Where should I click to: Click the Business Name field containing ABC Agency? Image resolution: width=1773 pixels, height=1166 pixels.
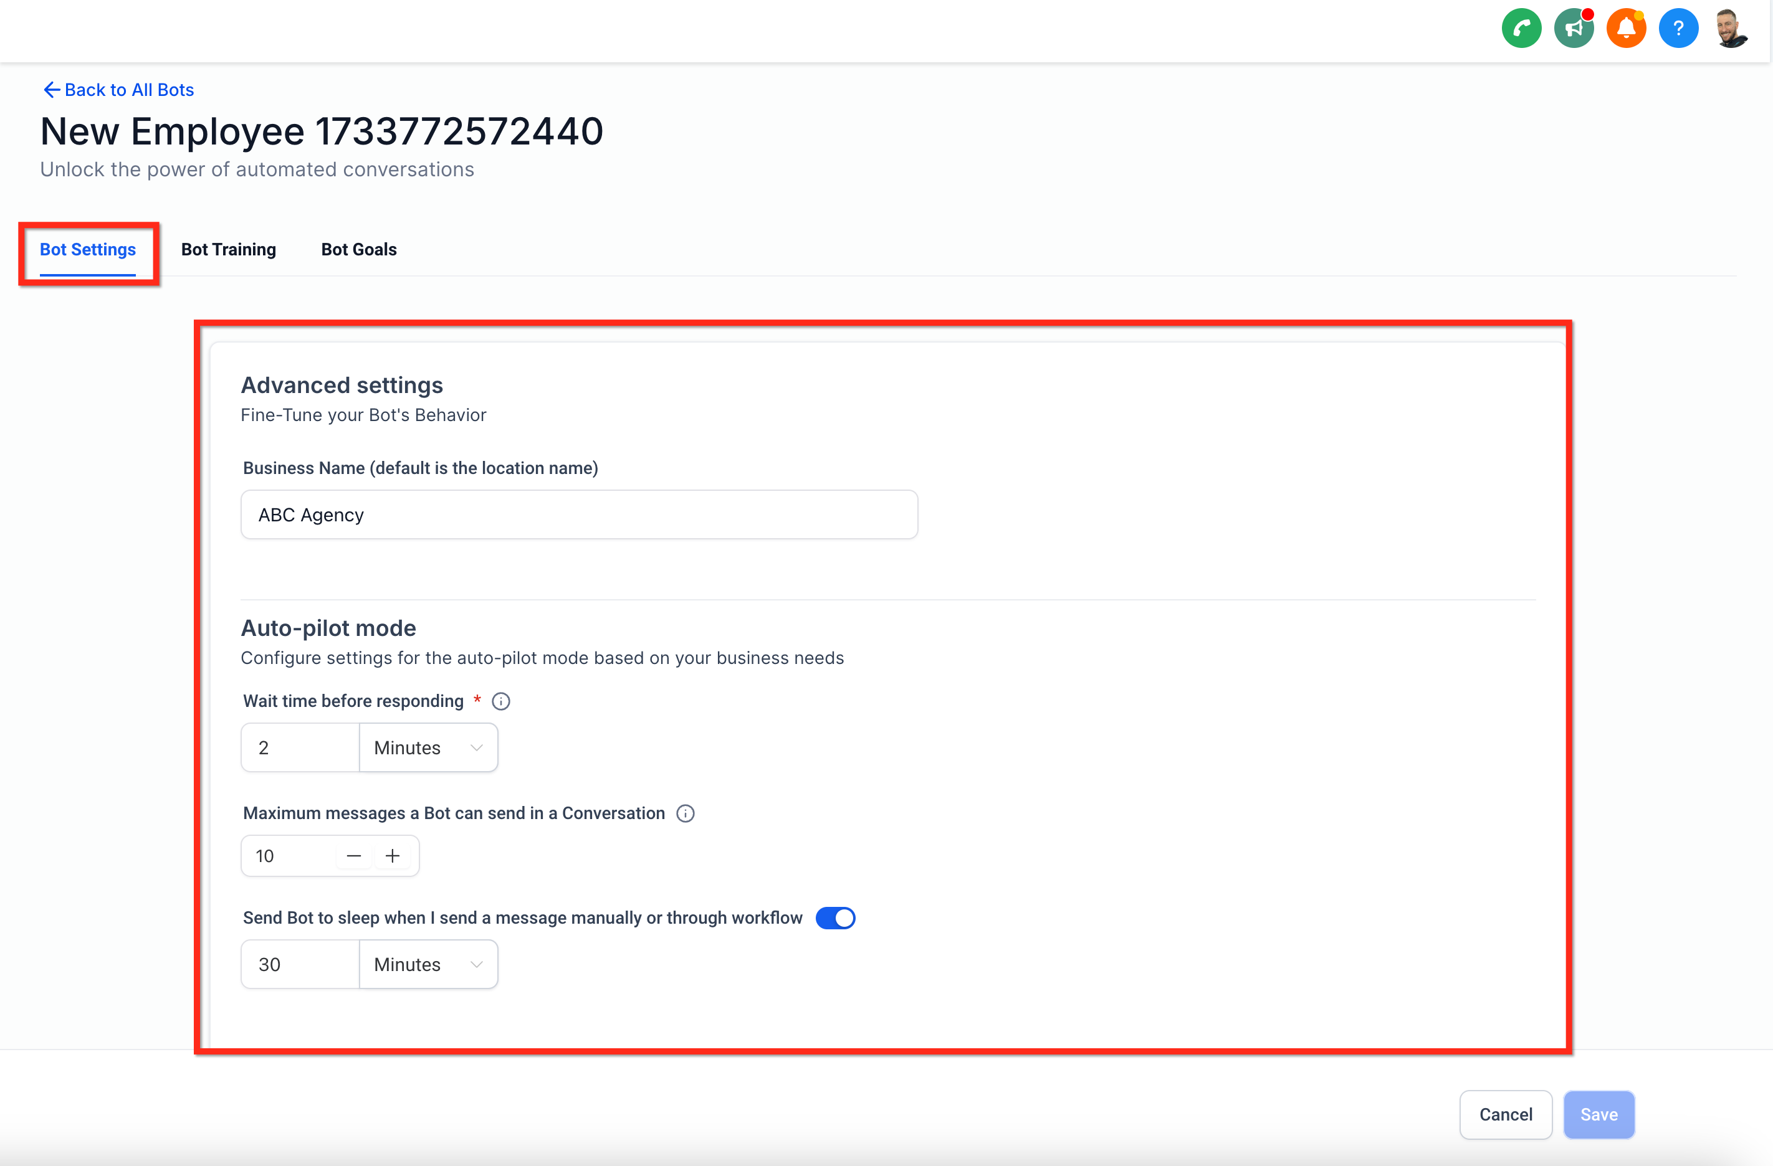[579, 514]
